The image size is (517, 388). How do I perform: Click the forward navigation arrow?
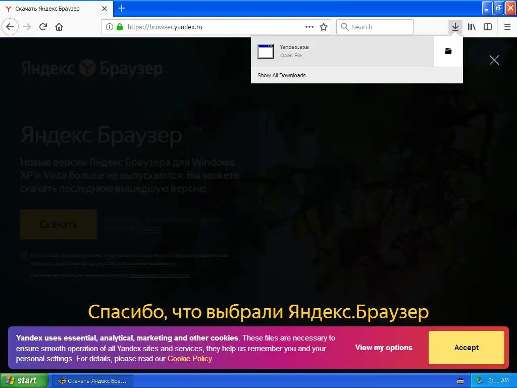(27, 27)
